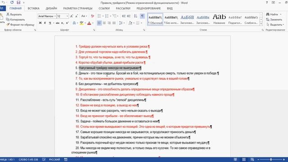Click word count СЛОВО 5 ИЗ 338
This screenshot has width=288, height=162.
point(28,160)
